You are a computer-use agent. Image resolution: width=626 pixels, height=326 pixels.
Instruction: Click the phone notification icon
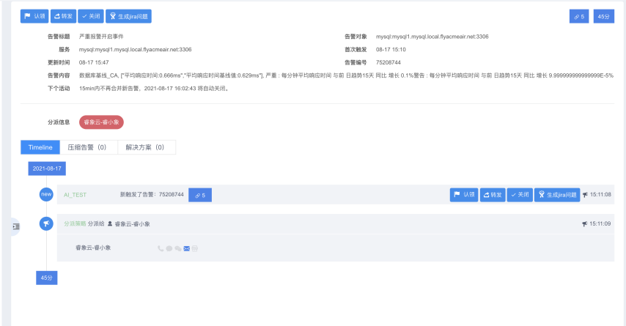point(161,248)
